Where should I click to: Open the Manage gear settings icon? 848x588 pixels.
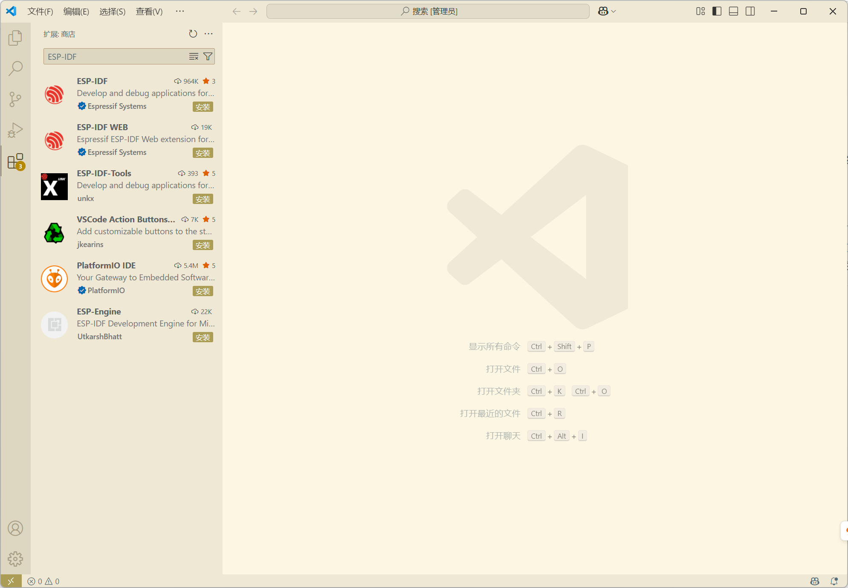pyautogui.click(x=15, y=559)
